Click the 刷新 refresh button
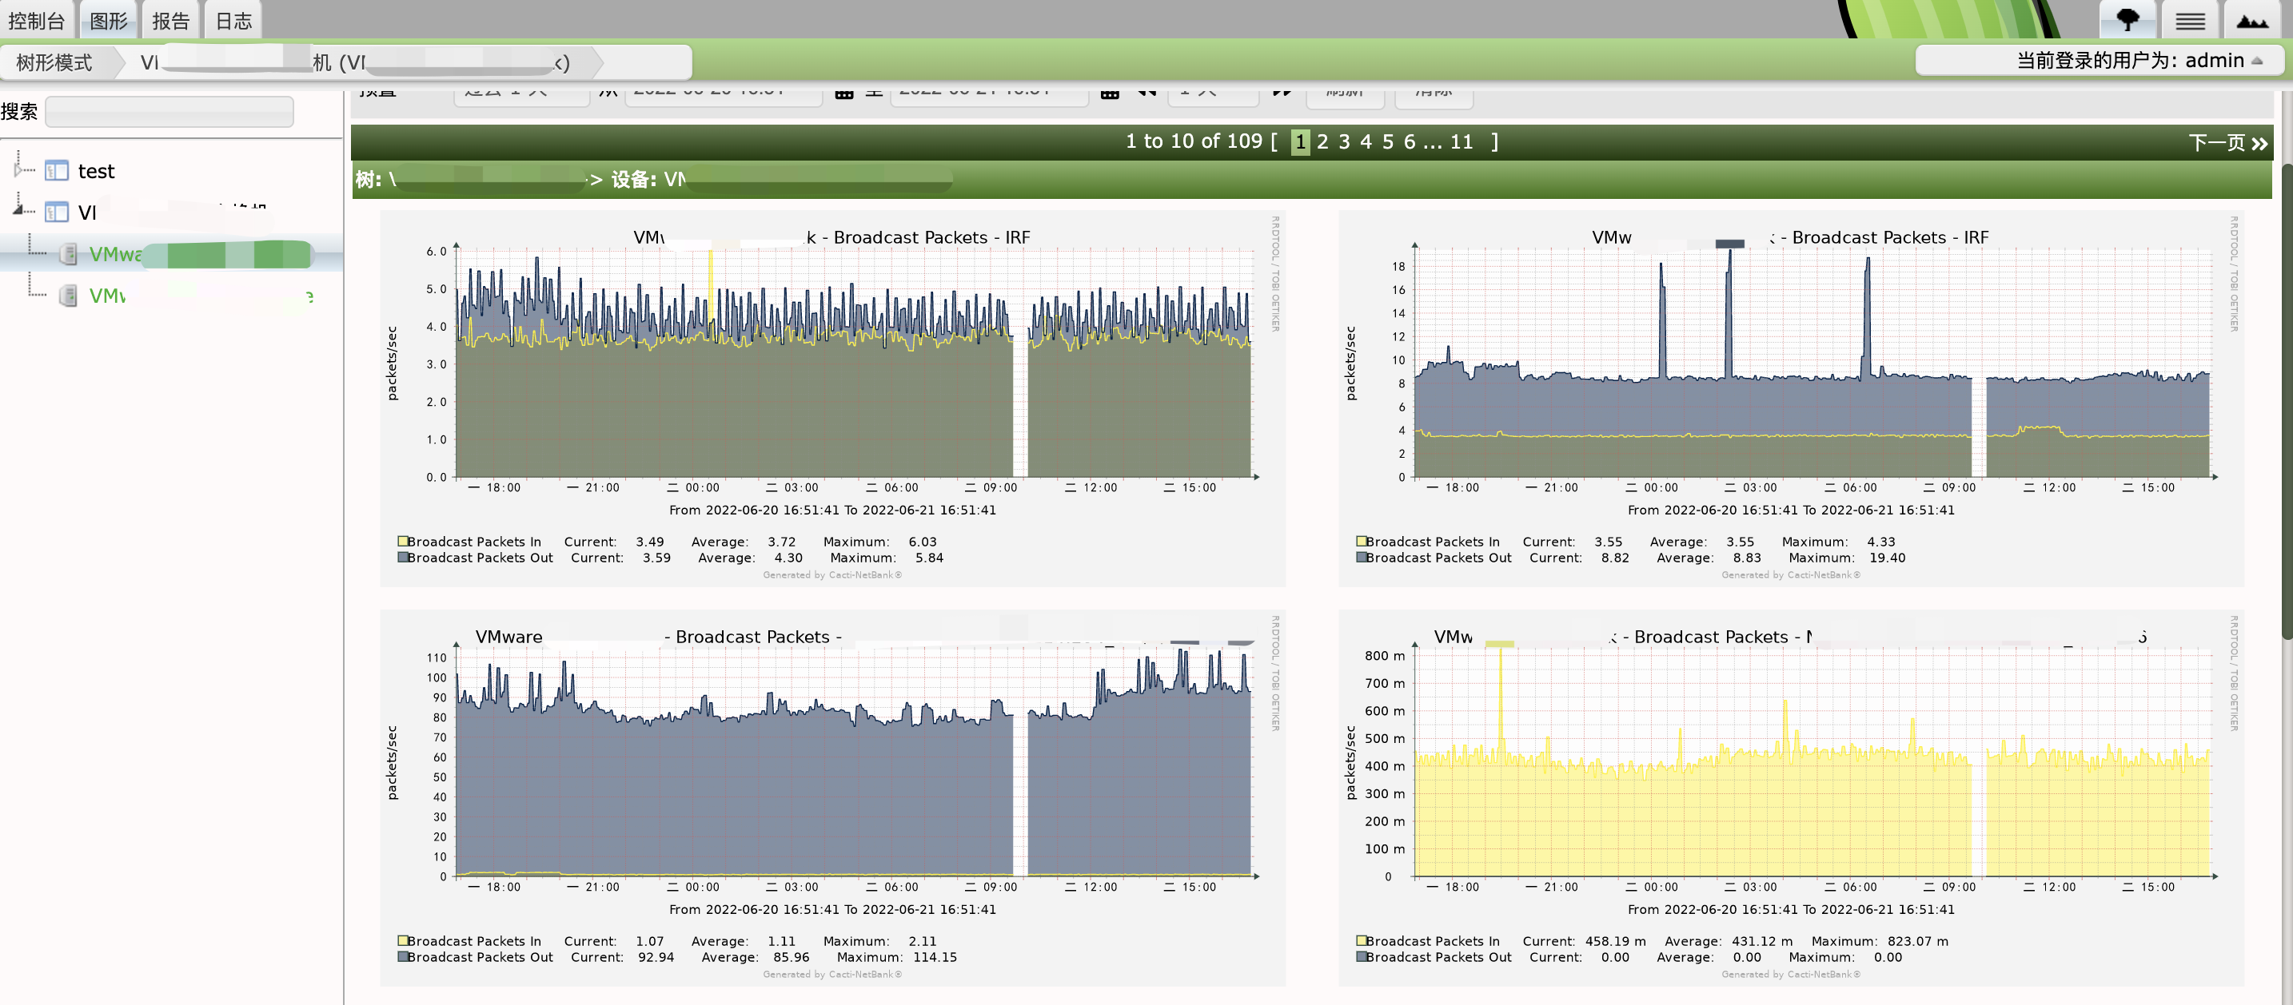The width and height of the screenshot is (2293, 1005). click(x=1345, y=92)
